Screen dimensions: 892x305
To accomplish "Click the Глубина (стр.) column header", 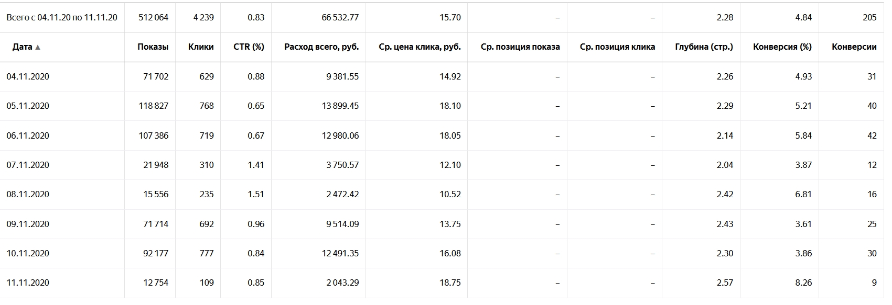I will (x=704, y=47).
